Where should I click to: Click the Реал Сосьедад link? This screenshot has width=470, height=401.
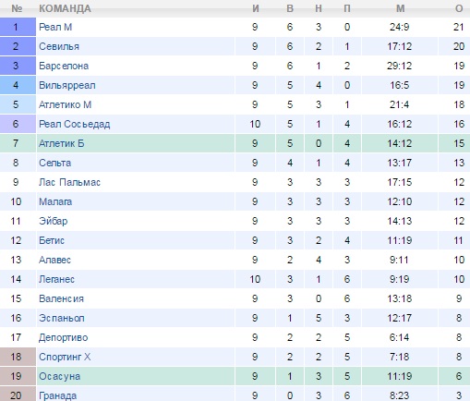click(75, 124)
